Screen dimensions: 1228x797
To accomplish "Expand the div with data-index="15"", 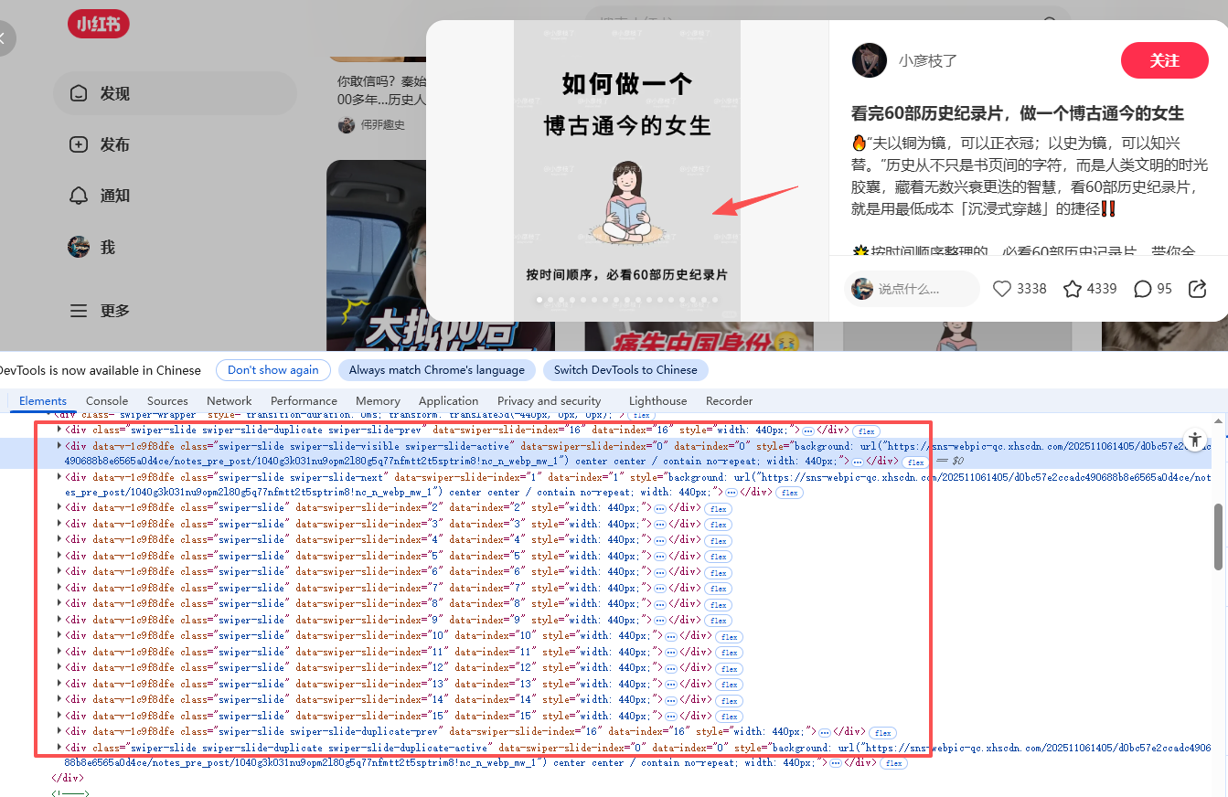I will pyautogui.click(x=60, y=716).
